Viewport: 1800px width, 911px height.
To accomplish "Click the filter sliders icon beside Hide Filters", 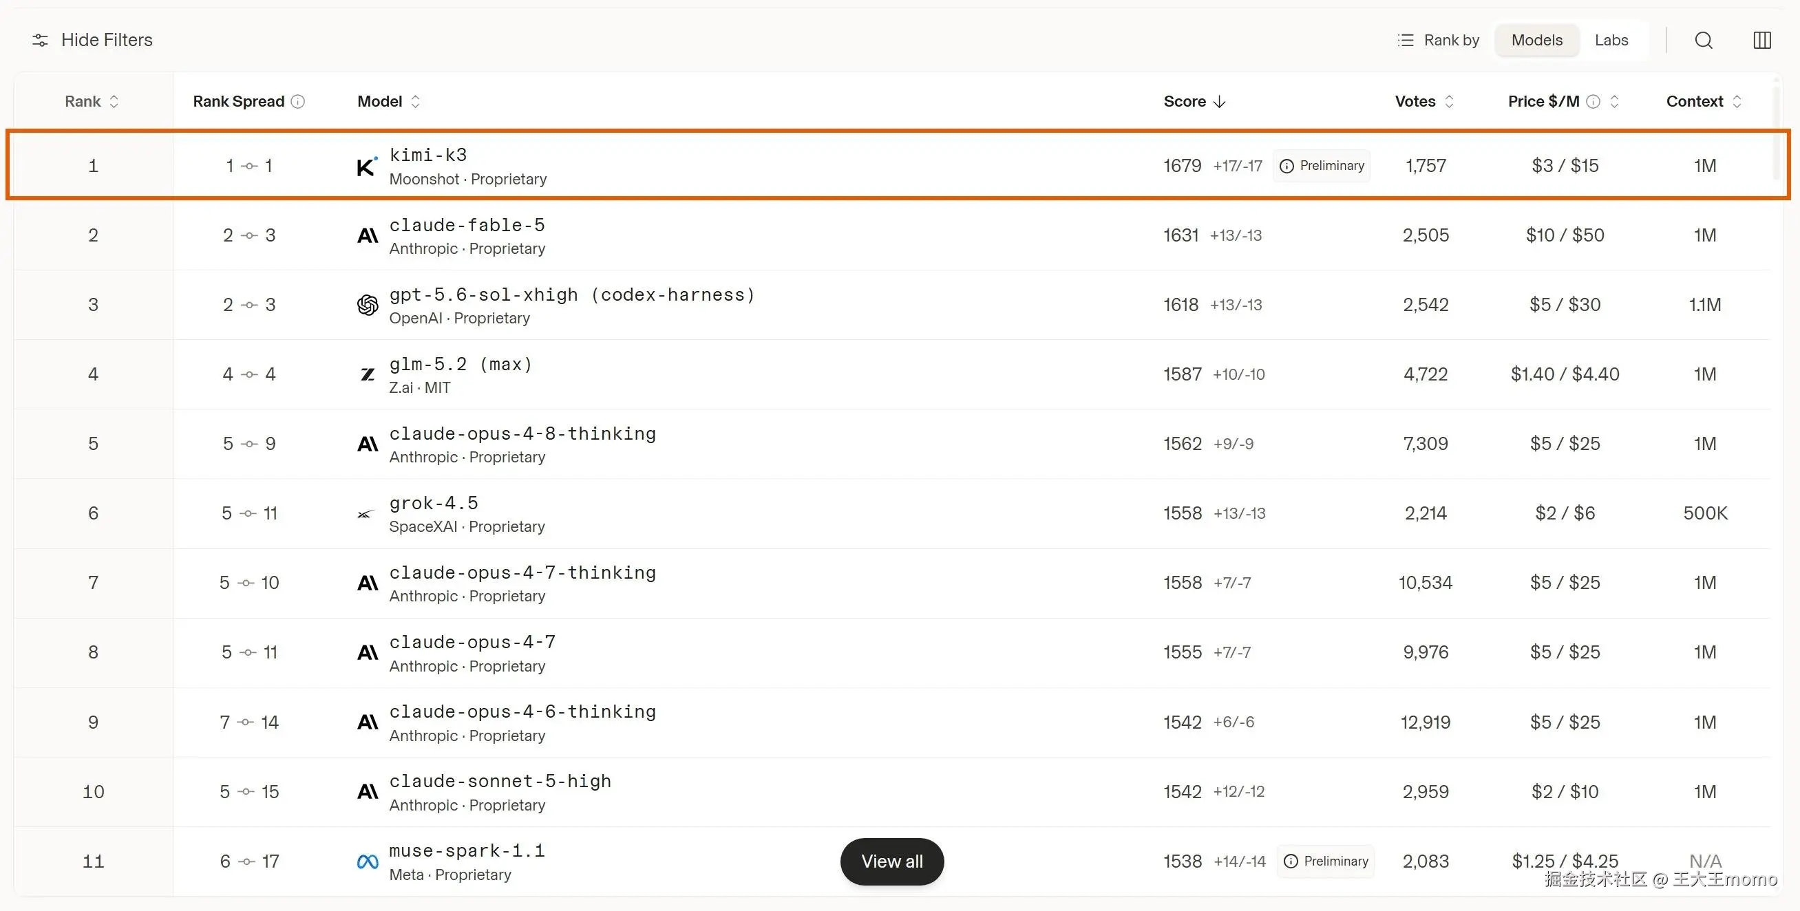I will coord(41,41).
